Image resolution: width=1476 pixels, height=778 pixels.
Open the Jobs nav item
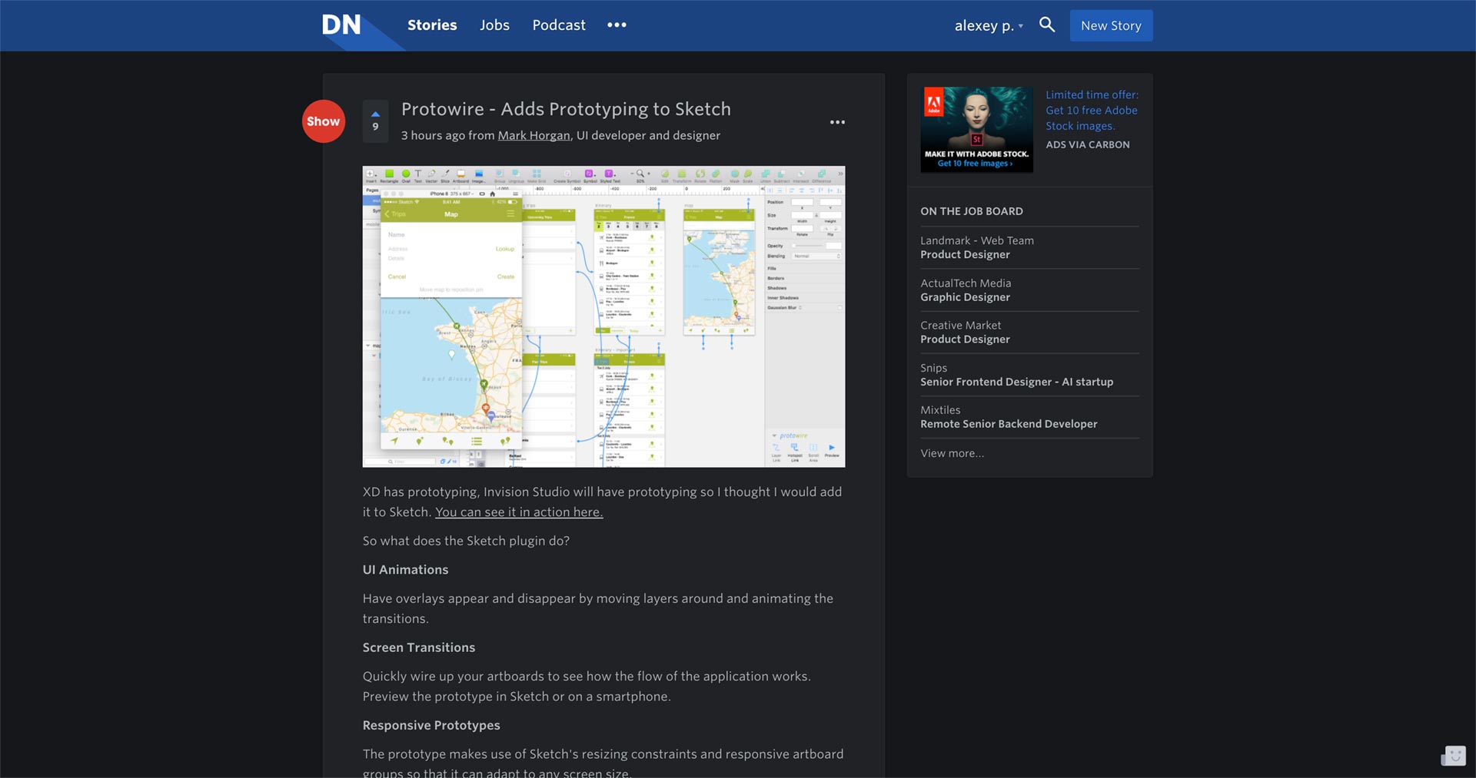[x=494, y=25]
